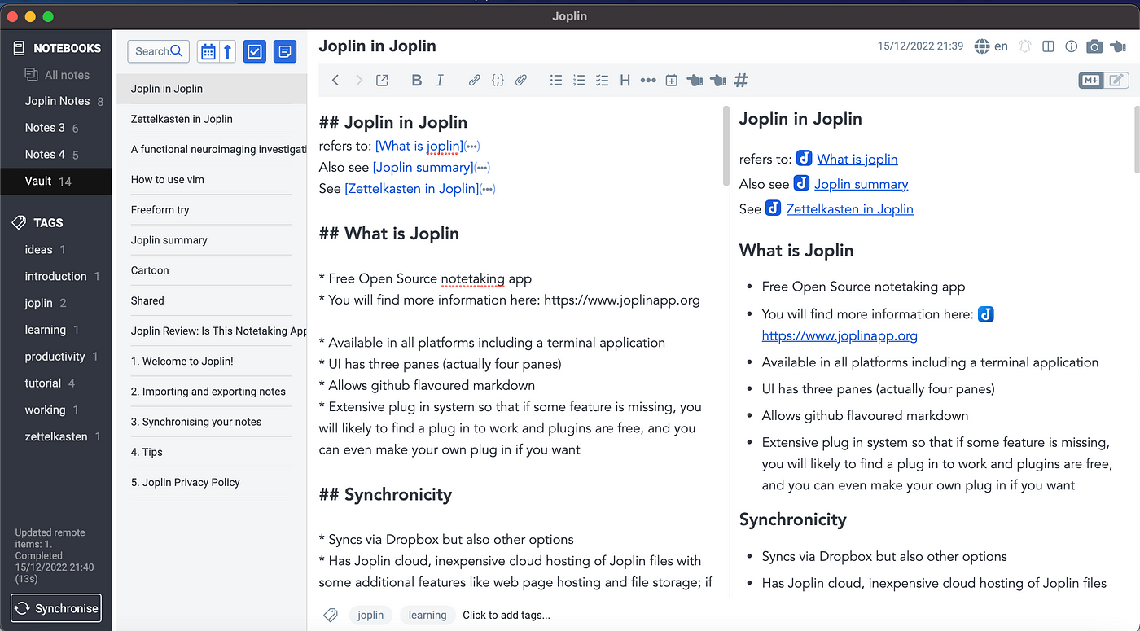Click 'Click to add tags...' text
Image resolution: width=1140 pixels, height=631 pixels.
(506, 616)
